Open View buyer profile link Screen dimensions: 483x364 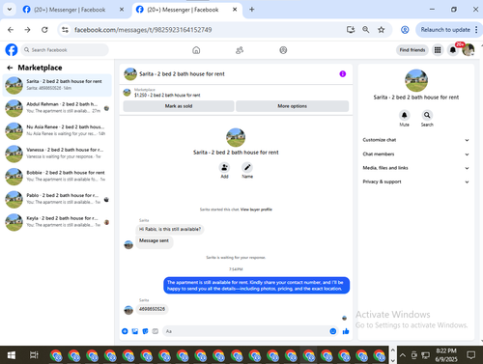[x=256, y=210]
